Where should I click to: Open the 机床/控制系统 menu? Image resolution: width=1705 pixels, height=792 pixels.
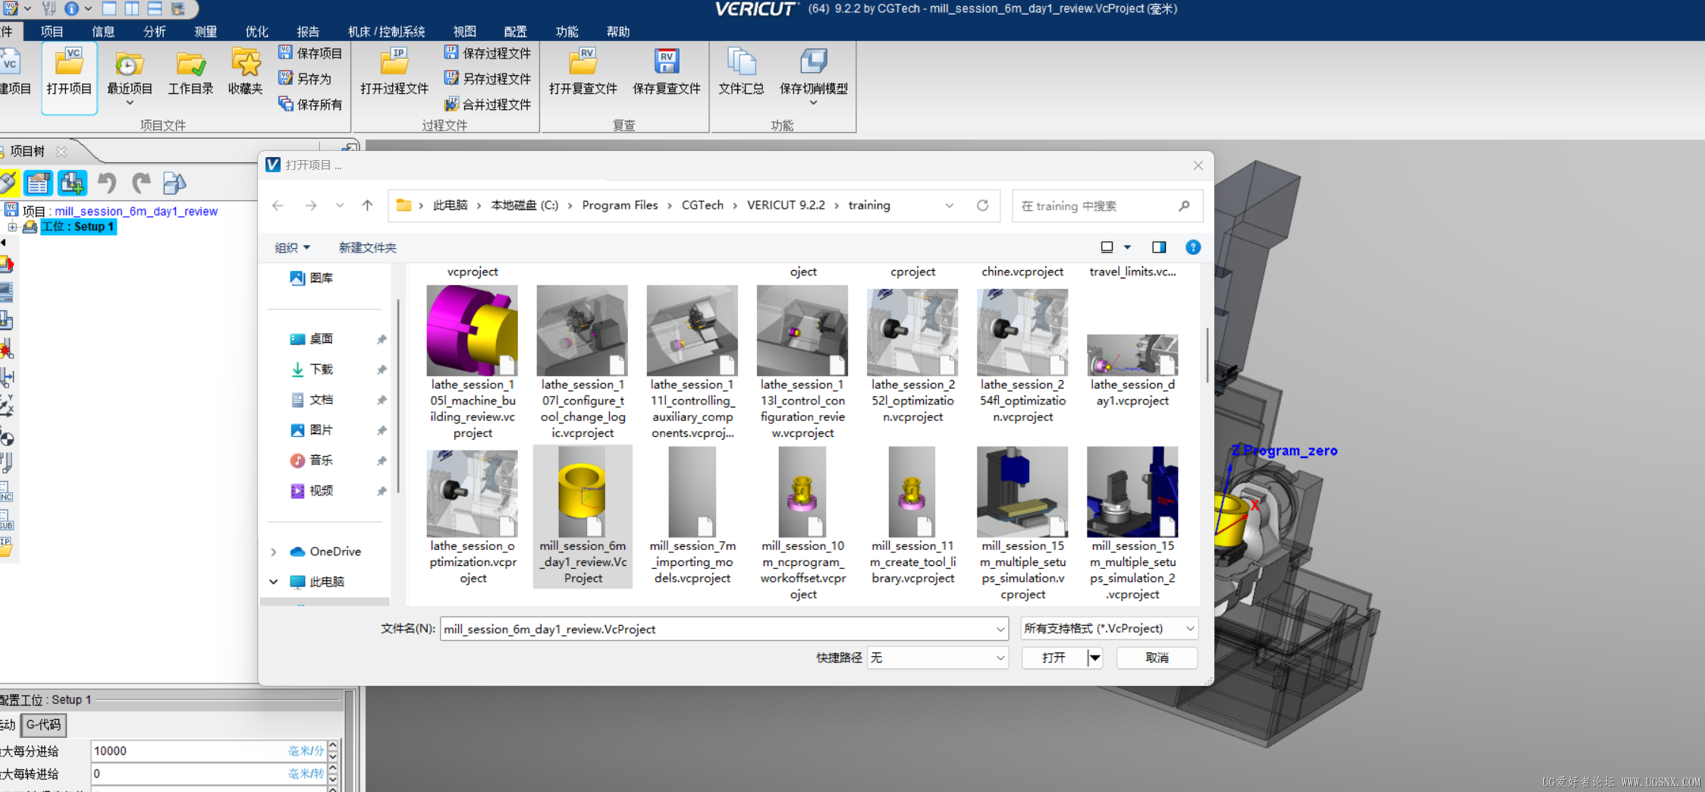pos(387,31)
